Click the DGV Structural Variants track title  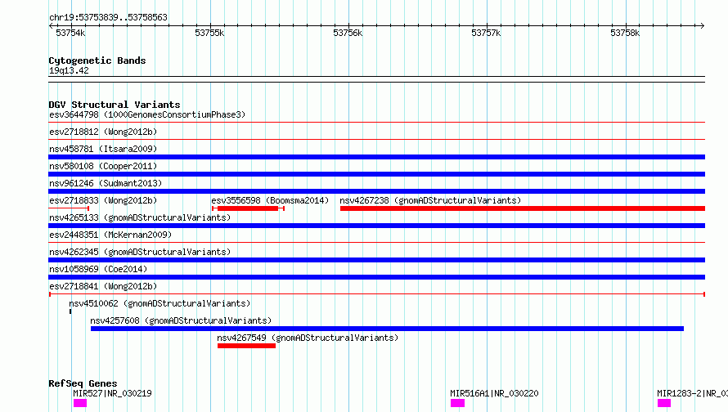point(115,105)
